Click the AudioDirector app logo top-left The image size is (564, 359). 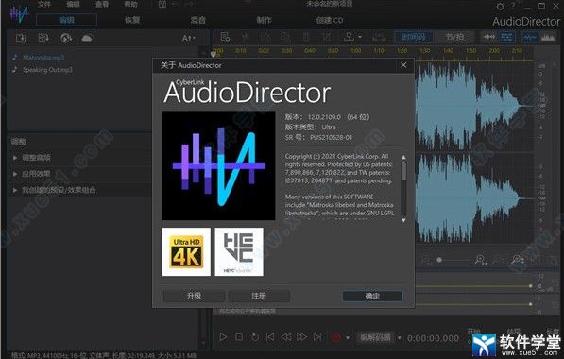[x=19, y=14]
